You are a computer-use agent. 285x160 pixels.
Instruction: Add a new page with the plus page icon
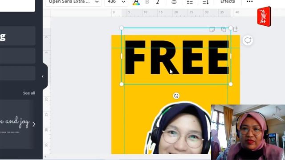click(236, 29)
